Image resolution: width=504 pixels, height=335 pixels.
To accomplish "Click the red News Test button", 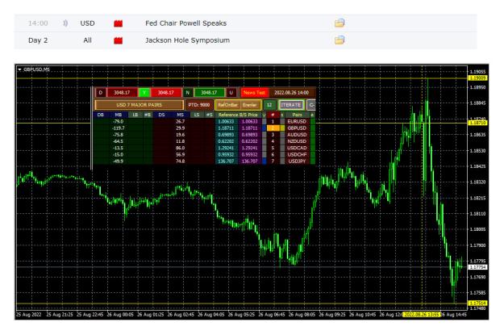I will click(x=254, y=93).
